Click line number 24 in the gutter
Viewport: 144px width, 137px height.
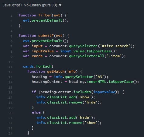[10, 133]
